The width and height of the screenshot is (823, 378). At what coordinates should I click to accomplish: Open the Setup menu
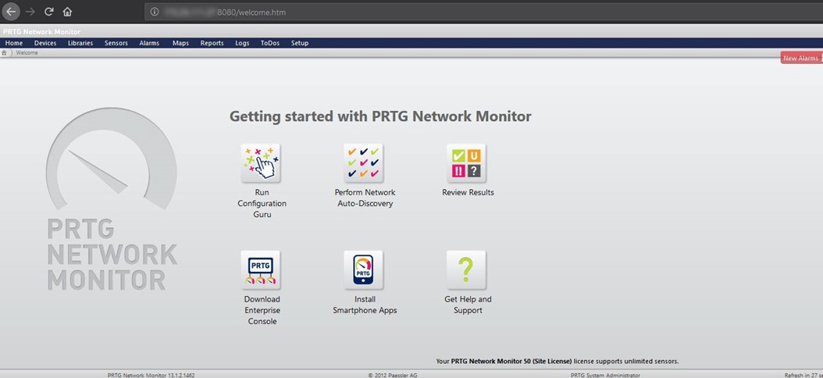[x=300, y=43]
